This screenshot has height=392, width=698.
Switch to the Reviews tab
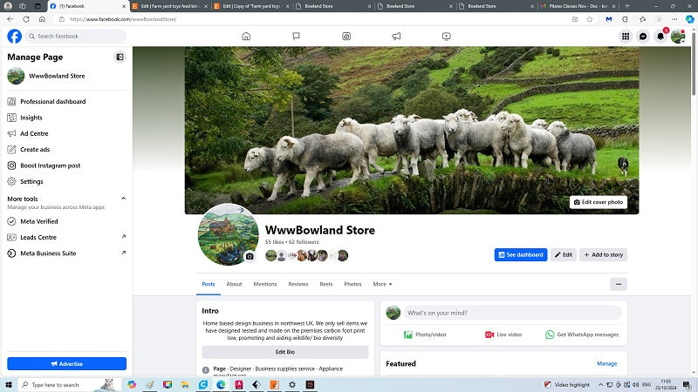click(298, 284)
